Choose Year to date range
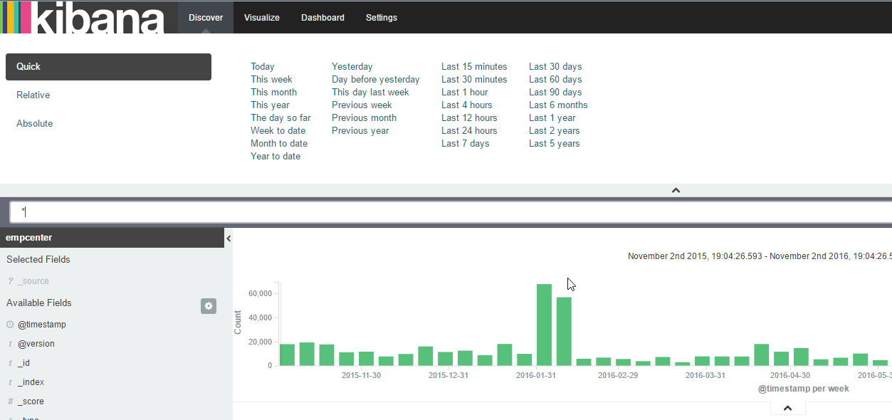This screenshot has width=892, height=420. [x=276, y=157]
